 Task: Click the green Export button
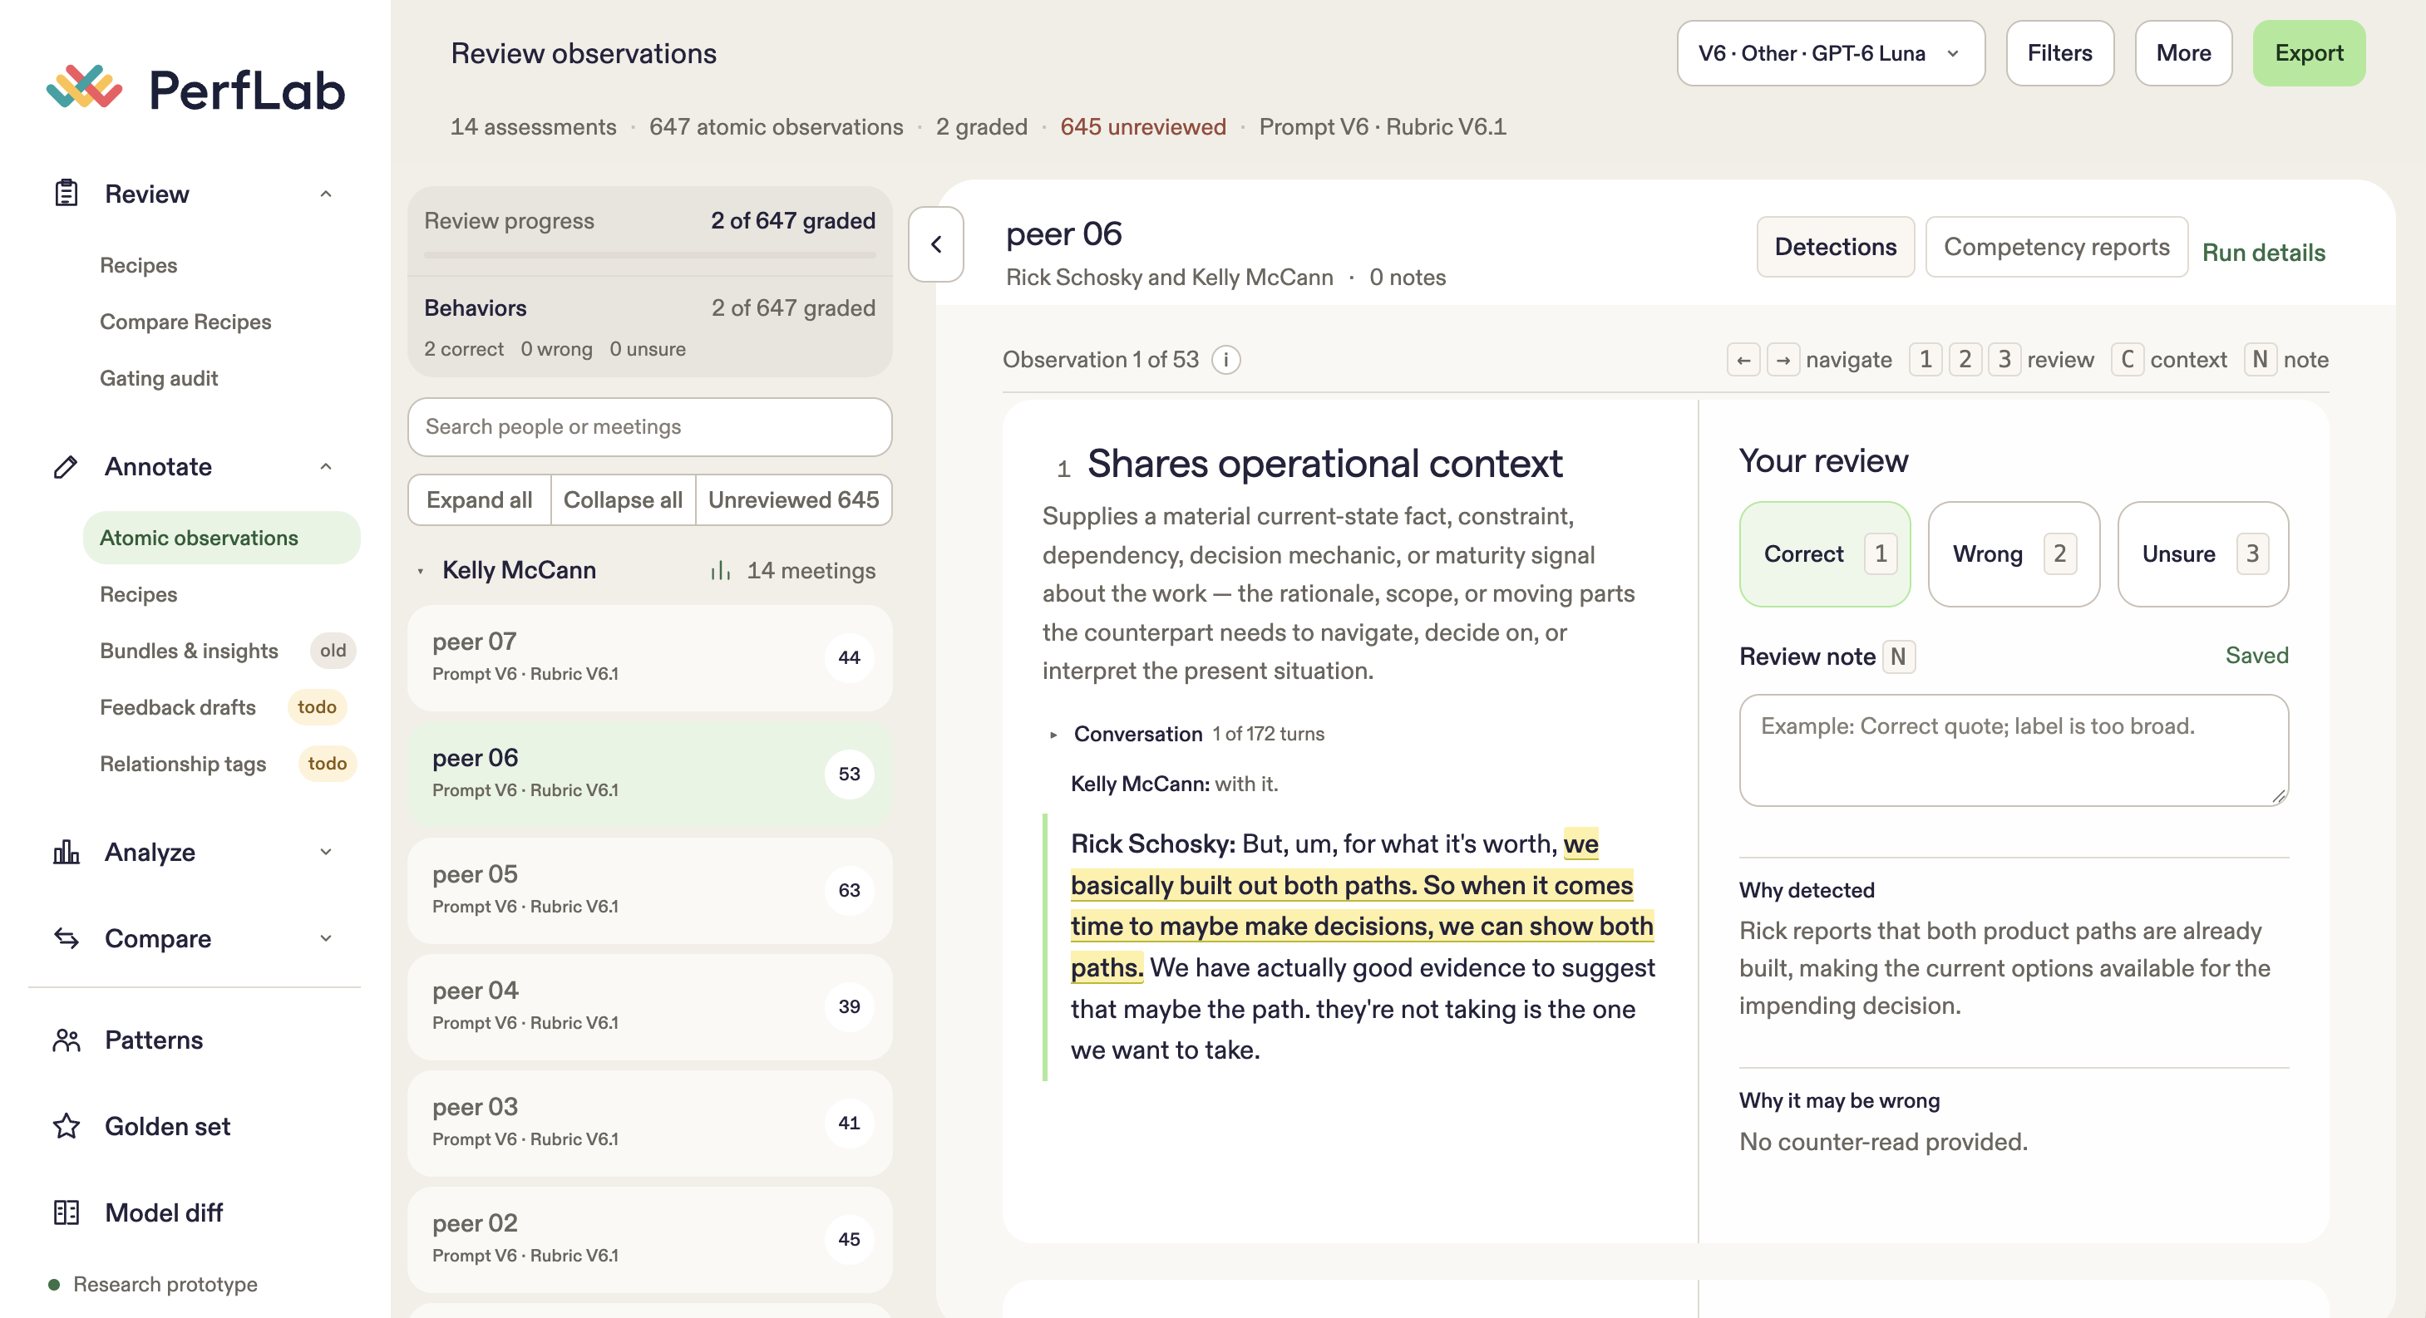click(x=2308, y=54)
